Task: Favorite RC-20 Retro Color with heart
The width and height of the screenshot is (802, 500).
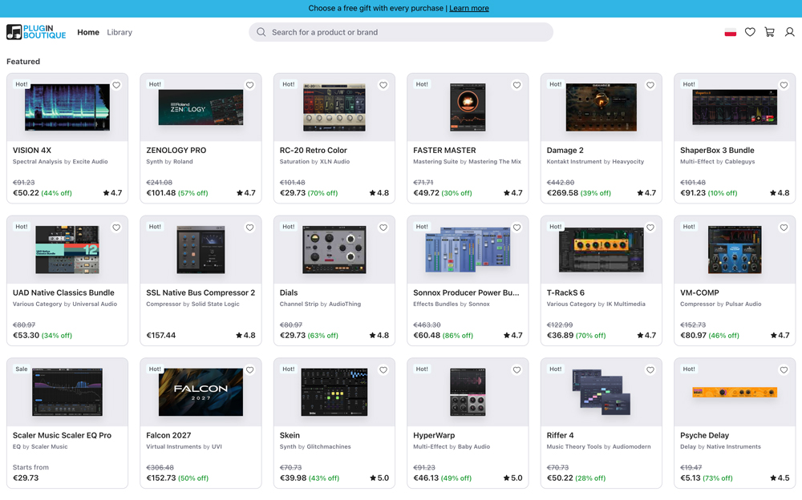Action: (x=383, y=85)
